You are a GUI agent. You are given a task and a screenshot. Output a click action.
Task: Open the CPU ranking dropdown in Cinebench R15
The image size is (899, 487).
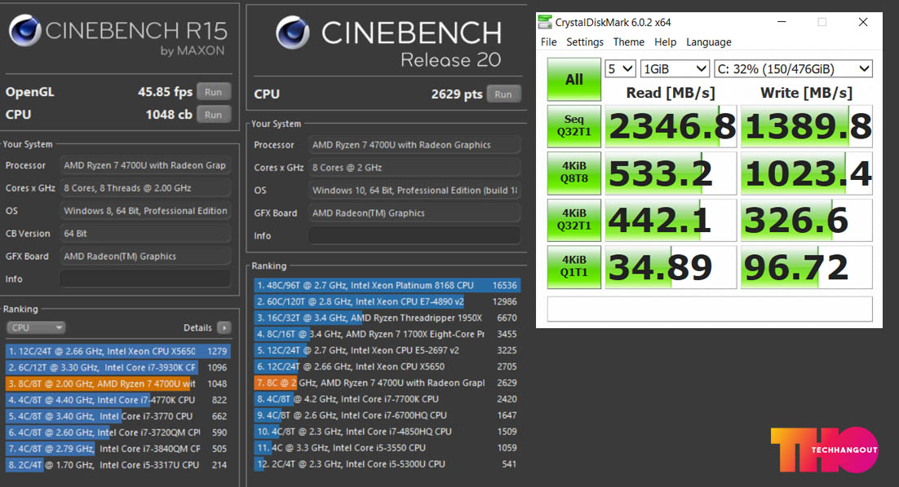36,328
